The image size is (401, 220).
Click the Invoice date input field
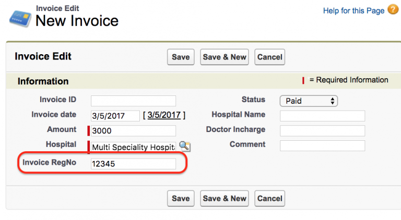click(x=115, y=116)
